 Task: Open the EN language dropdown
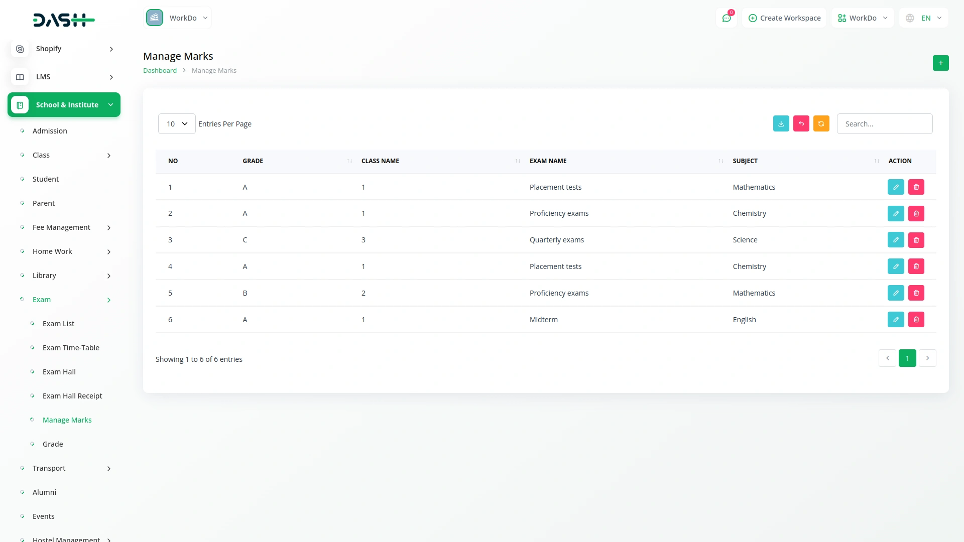924,18
